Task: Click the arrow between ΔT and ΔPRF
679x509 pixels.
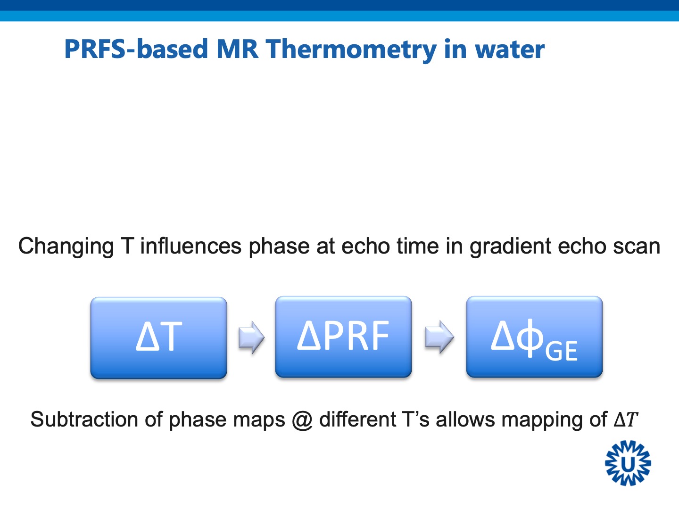Action: click(x=251, y=337)
